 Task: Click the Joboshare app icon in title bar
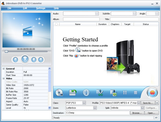3,3
